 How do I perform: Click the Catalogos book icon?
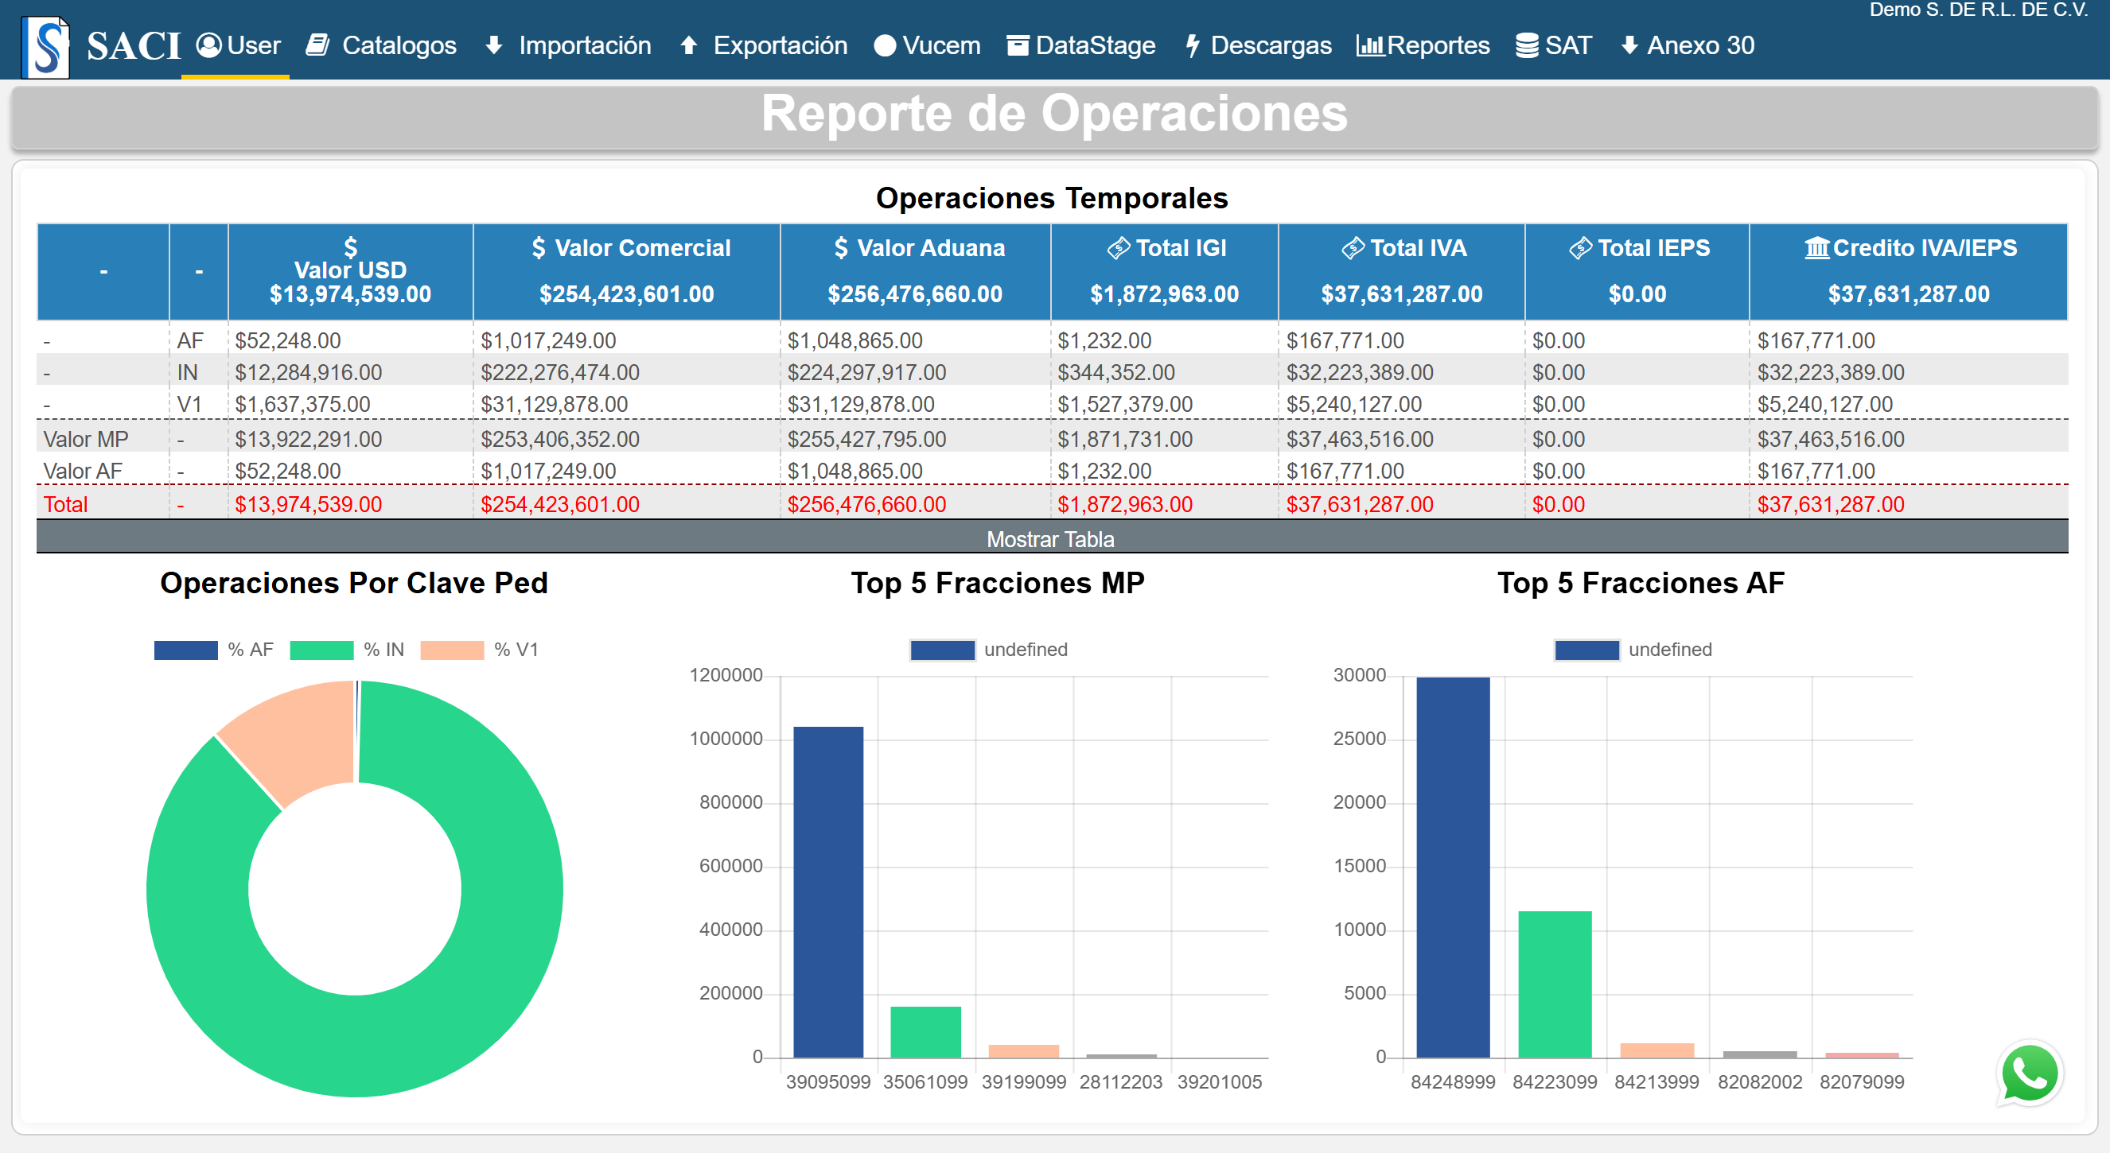pos(317,45)
